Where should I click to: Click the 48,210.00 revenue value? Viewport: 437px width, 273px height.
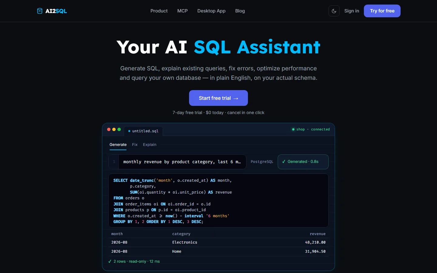pos(315,242)
